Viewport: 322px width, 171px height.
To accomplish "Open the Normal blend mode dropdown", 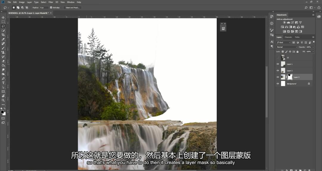I will coord(287,47).
